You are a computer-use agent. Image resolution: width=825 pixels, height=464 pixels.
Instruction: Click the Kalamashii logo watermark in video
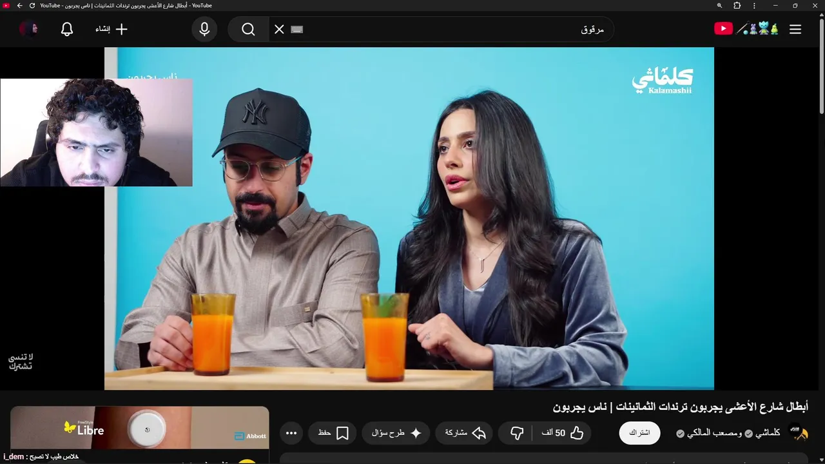(x=662, y=82)
